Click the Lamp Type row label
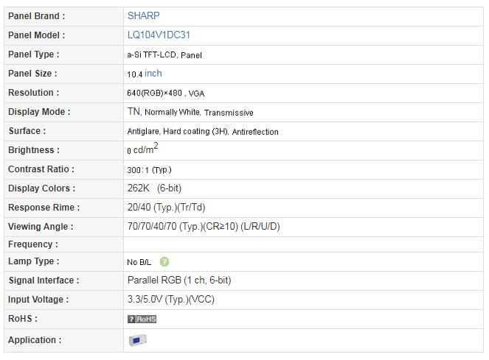489x360 pixels. (34, 261)
